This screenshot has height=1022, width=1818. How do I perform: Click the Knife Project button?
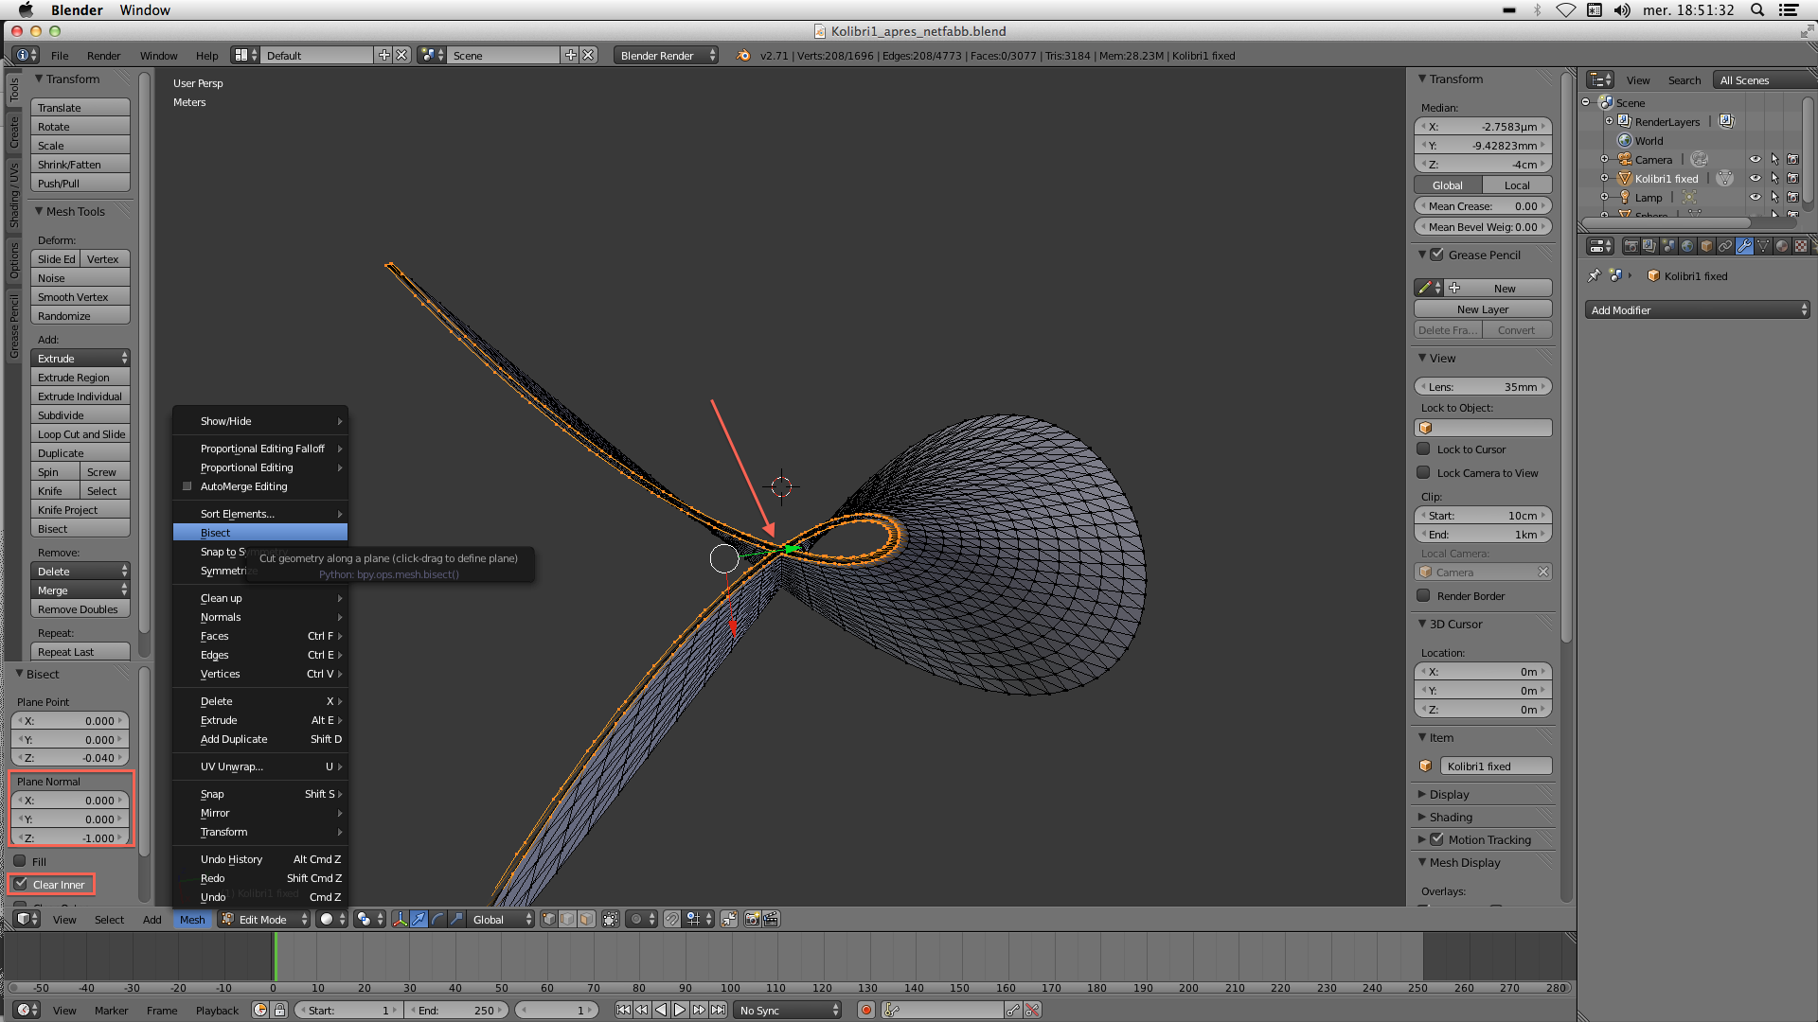[80, 509]
